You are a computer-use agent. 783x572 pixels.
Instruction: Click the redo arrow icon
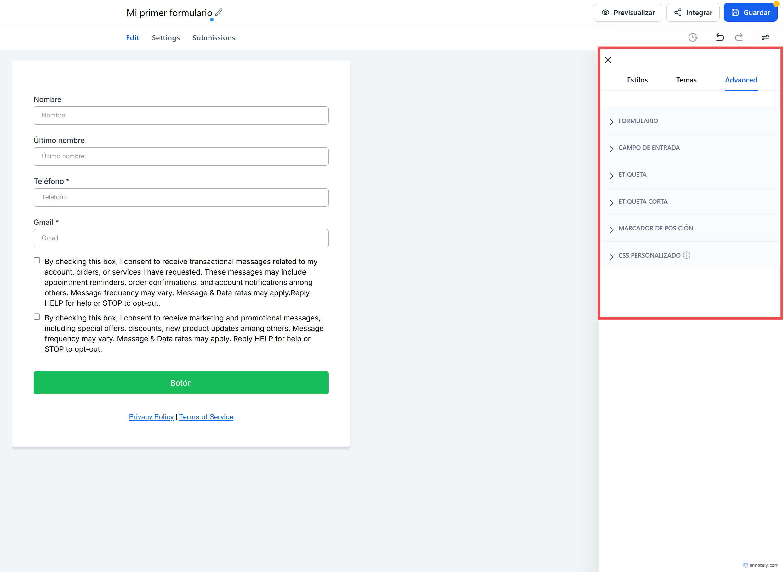739,37
